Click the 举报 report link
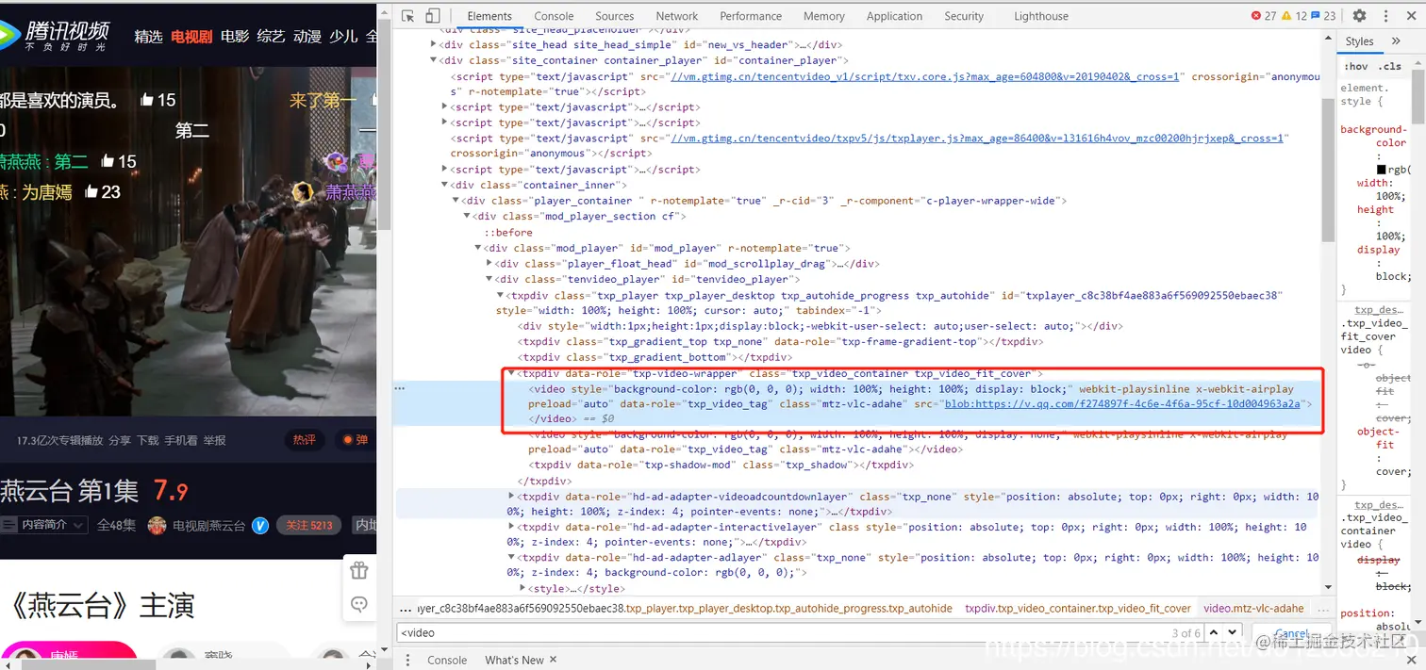This screenshot has width=1426, height=670. (x=214, y=440)
